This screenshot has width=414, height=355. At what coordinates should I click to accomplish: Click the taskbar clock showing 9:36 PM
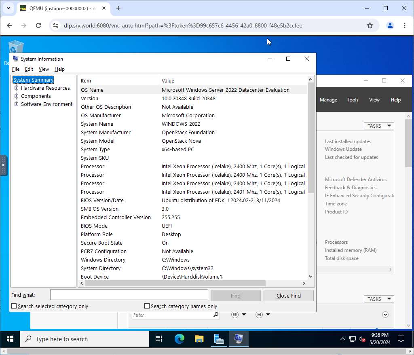pos(380,338)
